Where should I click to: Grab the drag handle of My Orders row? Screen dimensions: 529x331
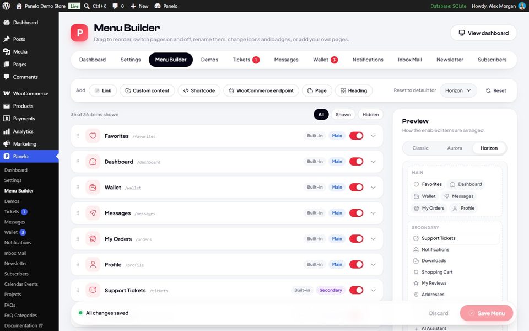coord(78,239)
